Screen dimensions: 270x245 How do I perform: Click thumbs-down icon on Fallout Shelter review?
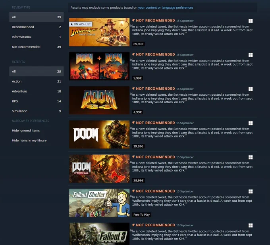coord(133,191)
